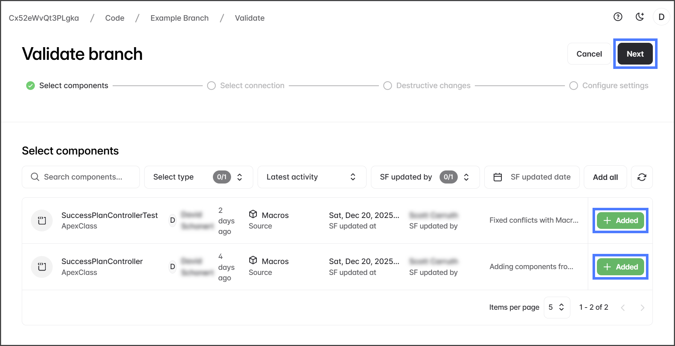Viewport: 675px width, 346px height.
Task: Click the next page arrow in pagination
Action: pyautogui.click(x=642, y=308)
